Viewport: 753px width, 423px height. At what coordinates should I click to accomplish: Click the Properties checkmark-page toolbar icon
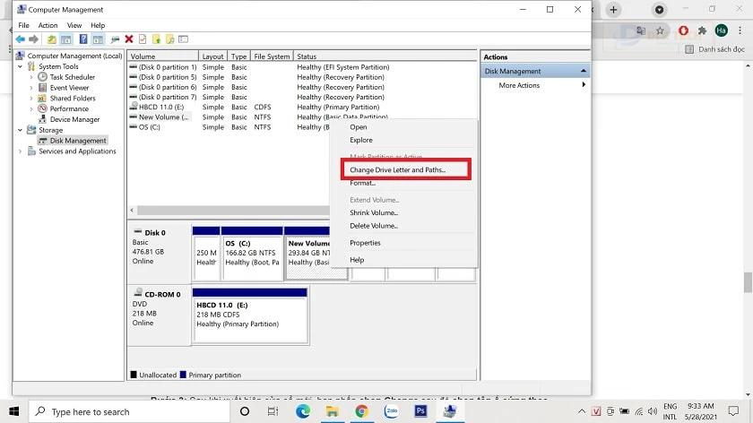click(x=143, y=39)
